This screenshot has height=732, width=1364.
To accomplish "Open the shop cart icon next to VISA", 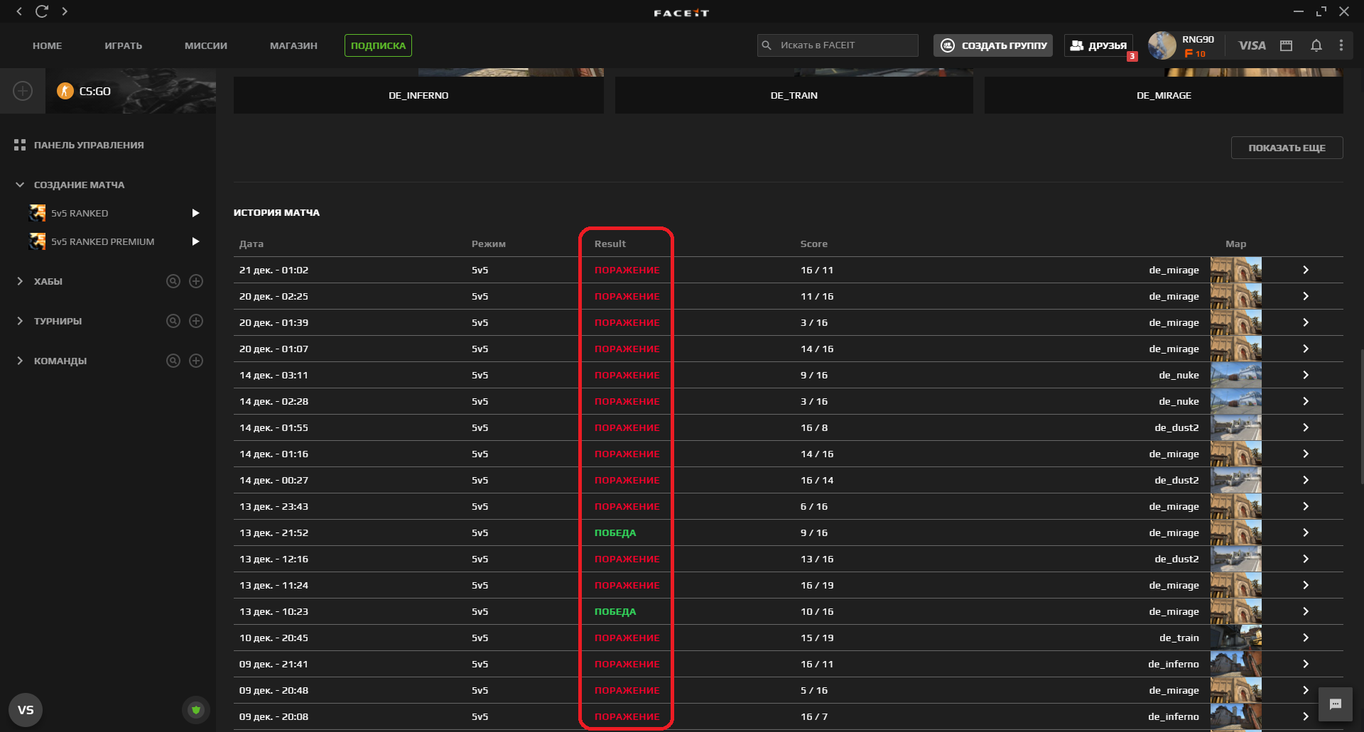I will (x=1286, y=45).
